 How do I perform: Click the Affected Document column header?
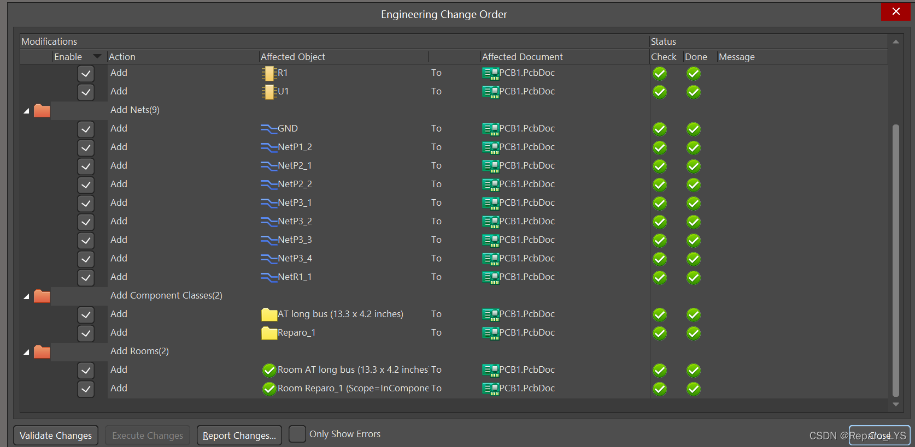tap(522, 57)
